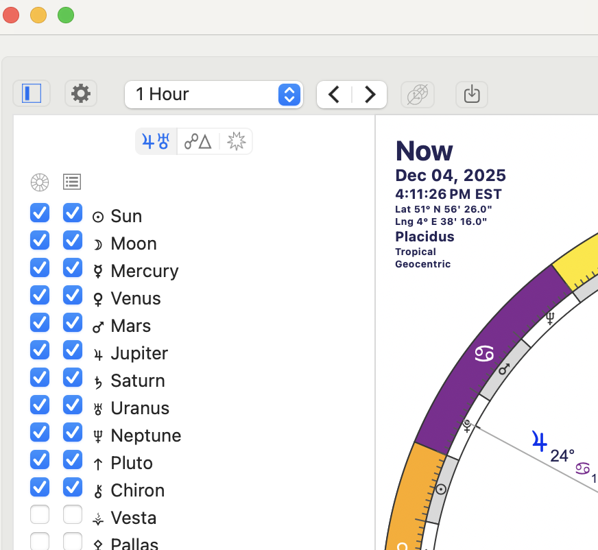Switch to the aspects tab
598x550 pixels.
point(197,141)
